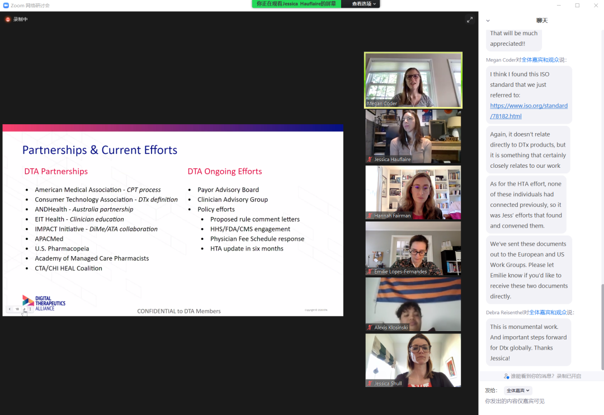Open the slide control three-dot menu

(x=30, y=309)
